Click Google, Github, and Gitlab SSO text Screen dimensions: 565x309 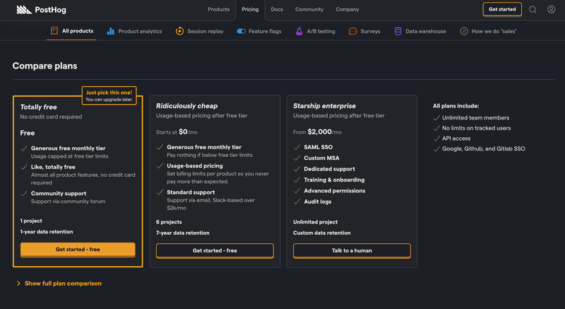[x=484, y=148]
